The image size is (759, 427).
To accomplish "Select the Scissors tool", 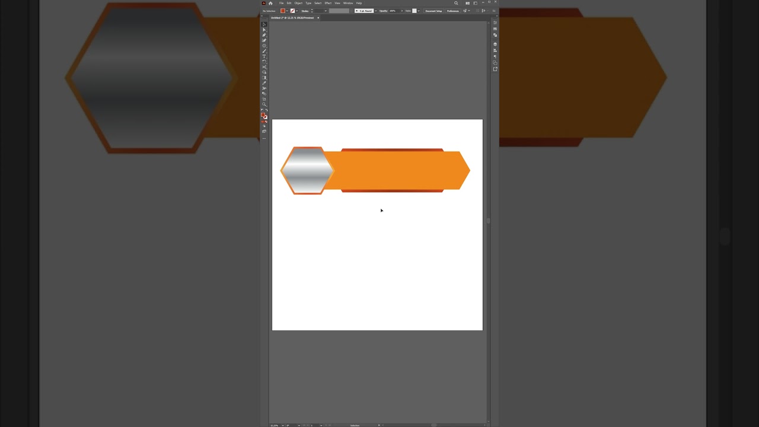I will coord(264,67).
